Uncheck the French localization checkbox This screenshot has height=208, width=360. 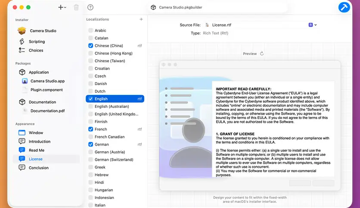pyautogui.click(x=91, y=129)
